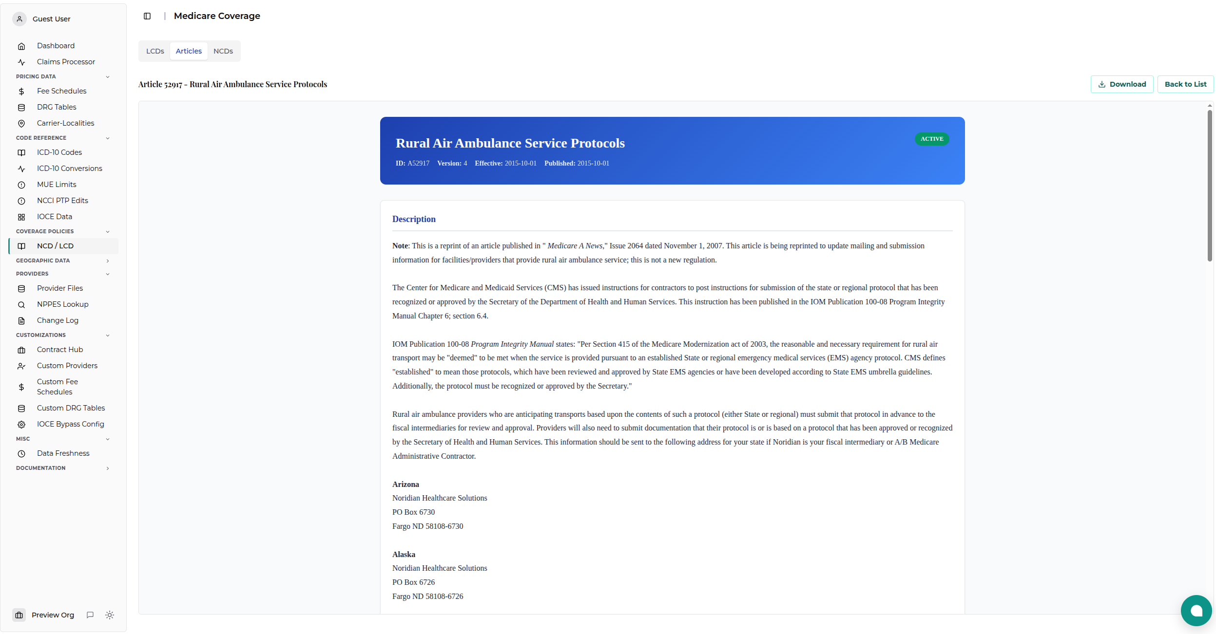This screenshot has height=634, width=1216.
Task: Open the chat bubble widget
Action: pyautogui.click(x=1196, y=611)
